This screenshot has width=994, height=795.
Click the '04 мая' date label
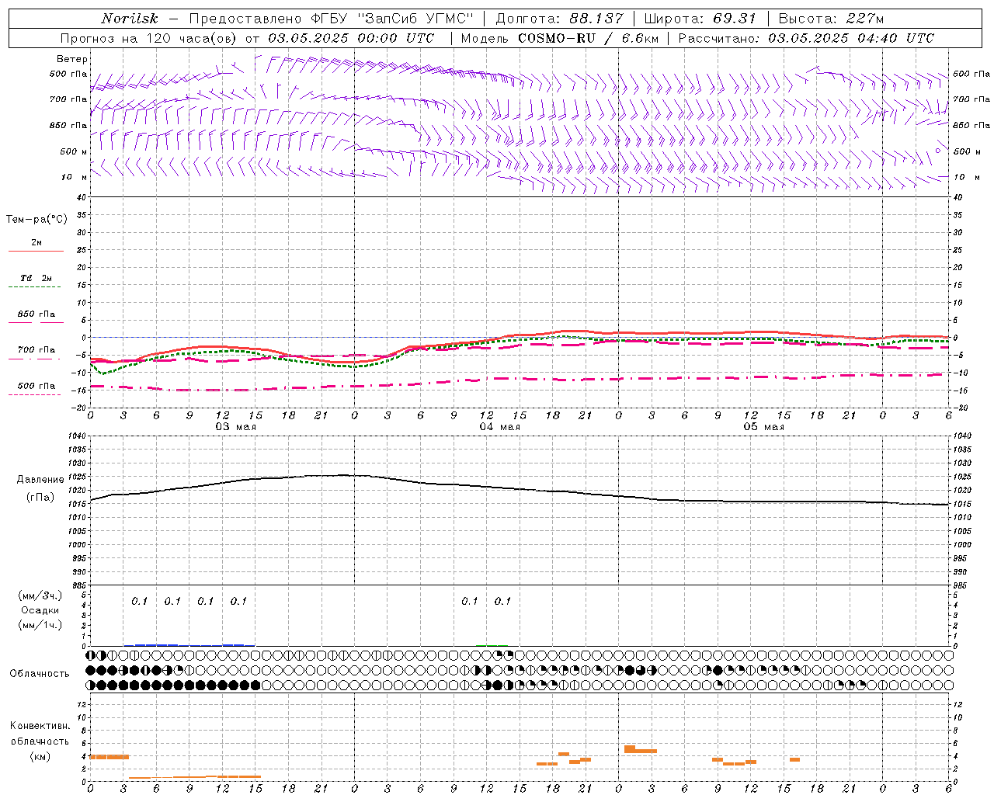tap(499, 427)
